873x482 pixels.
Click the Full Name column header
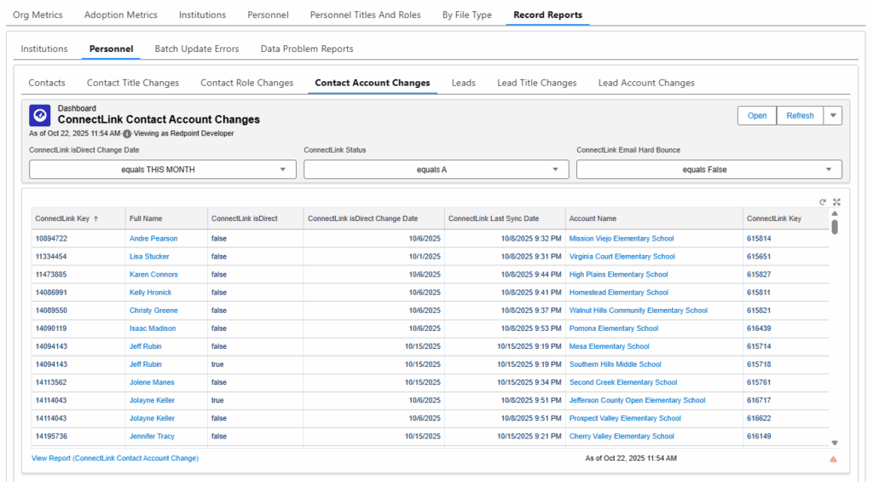[x=166, y=218]
